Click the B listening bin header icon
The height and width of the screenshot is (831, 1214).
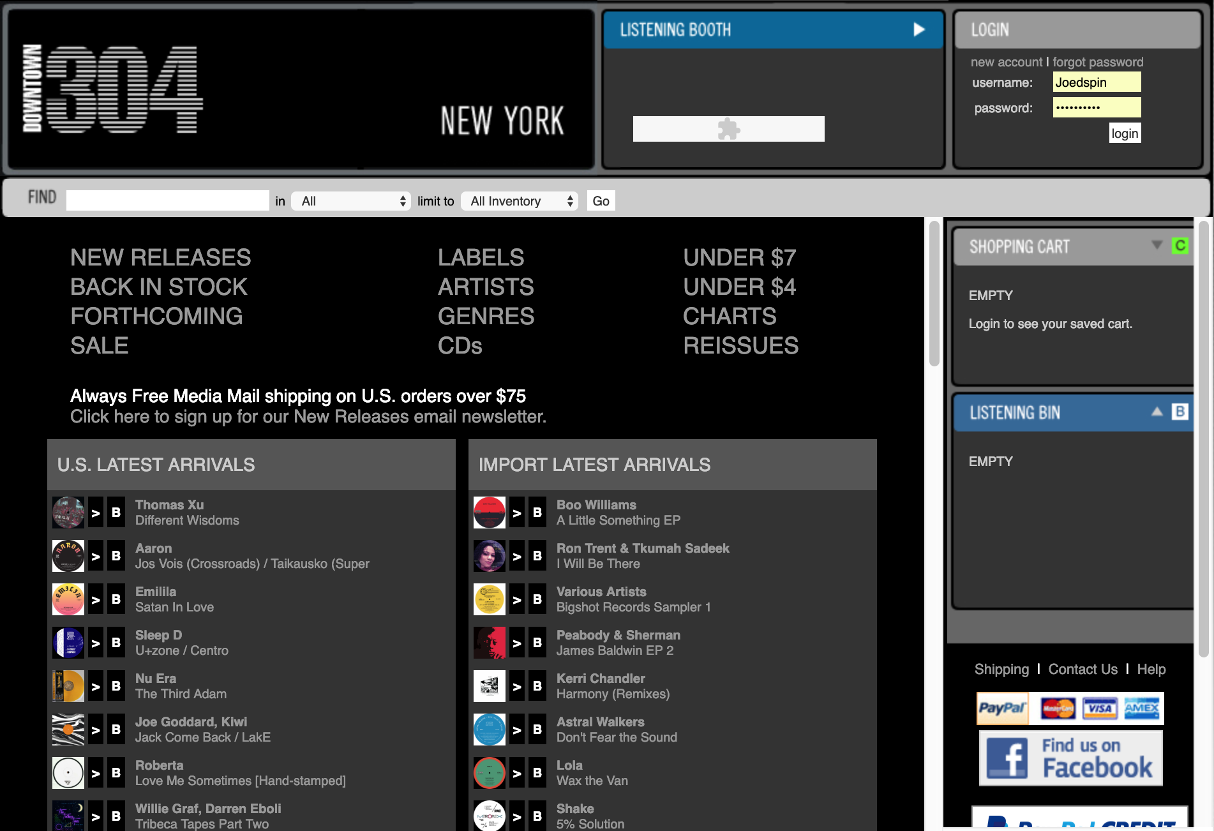1180,412
